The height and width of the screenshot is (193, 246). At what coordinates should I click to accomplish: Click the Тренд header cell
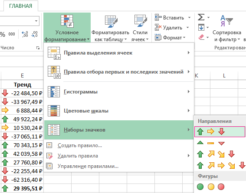pos(22,84)
